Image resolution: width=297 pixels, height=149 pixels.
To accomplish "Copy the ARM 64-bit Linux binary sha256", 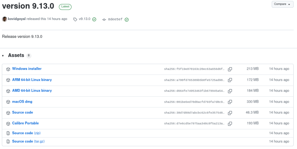I will click(230, 80).
